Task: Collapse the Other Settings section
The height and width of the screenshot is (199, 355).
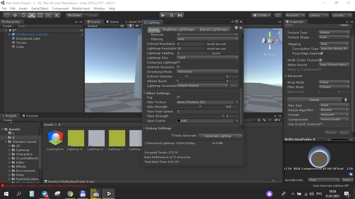Action: point(144,93)
